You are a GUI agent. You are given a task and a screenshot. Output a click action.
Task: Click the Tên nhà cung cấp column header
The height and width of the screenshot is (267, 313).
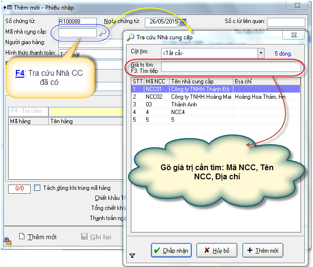click(201, 81)
